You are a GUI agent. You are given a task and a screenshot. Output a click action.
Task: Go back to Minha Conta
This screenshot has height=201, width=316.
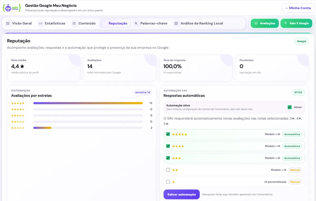pos(298,8)
